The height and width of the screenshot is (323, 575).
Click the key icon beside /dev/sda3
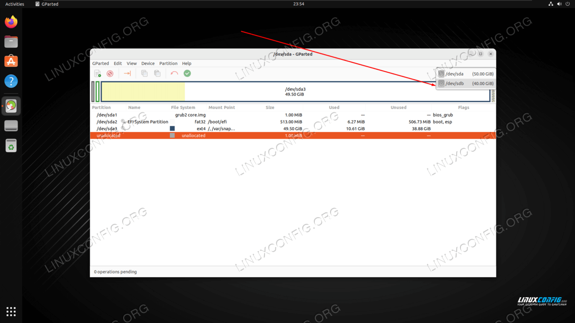coord(123,129)
